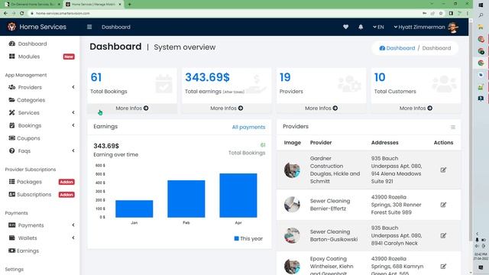Click More Infos under Total Bookings
Image resolution: width=489 pixels, height=275 pixels.
click(x=132, y=108)
